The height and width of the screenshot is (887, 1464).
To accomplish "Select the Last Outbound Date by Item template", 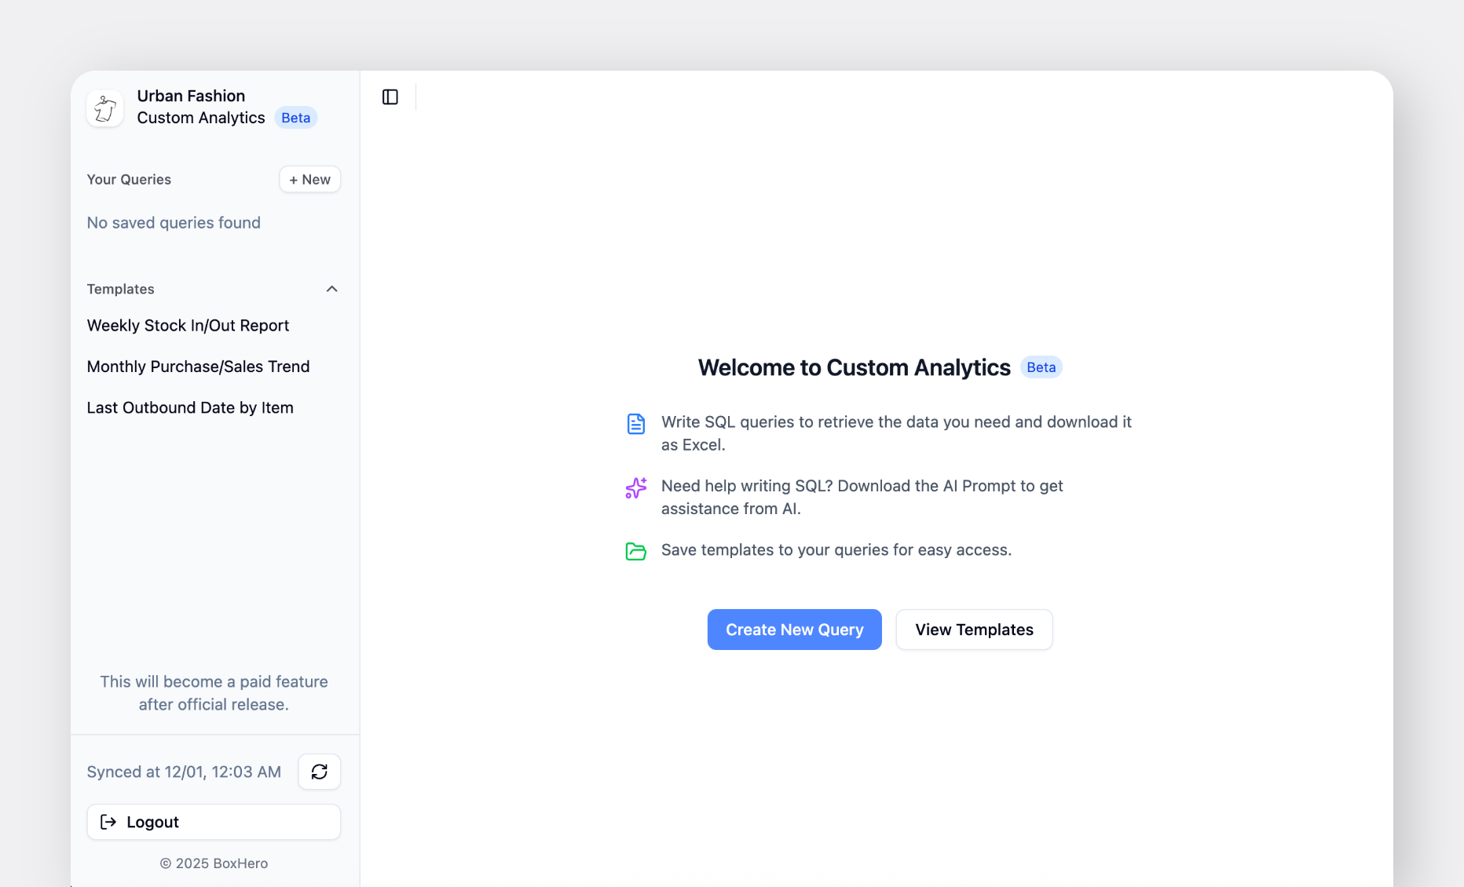I will click(190, 407).
